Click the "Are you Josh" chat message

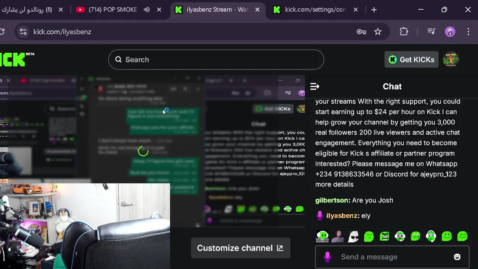pos(372,200)
